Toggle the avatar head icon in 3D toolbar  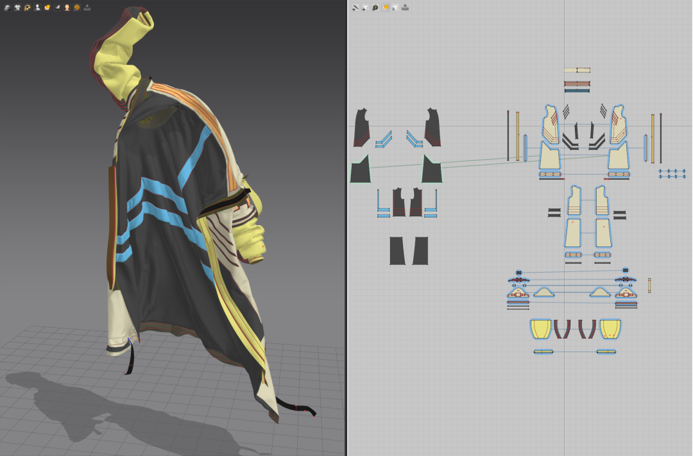pyautogui.click(x=67, y=8)
